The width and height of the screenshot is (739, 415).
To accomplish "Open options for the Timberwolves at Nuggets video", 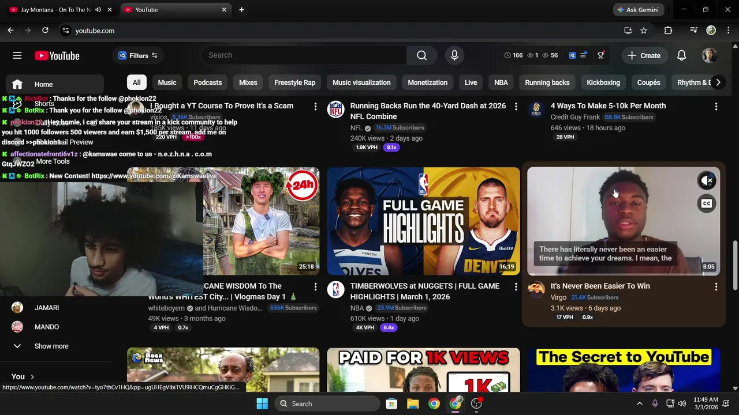I will coord(516,286).
